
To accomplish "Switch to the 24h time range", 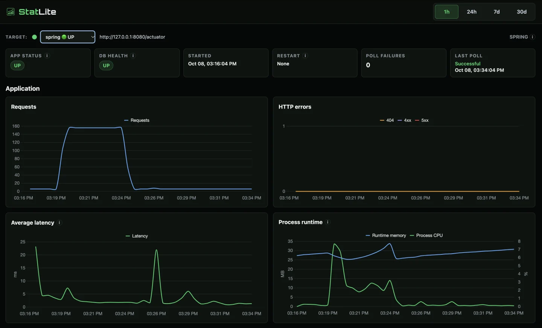I will (472, 12).
